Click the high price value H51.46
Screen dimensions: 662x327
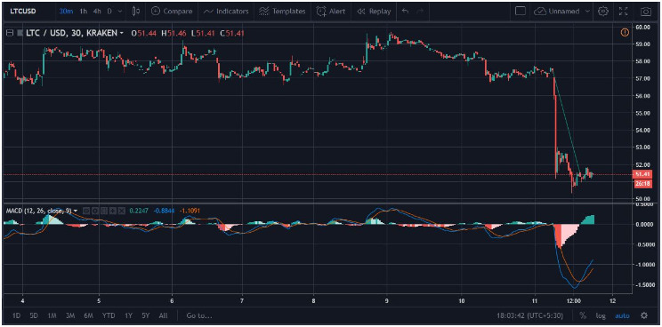(174, 33)
